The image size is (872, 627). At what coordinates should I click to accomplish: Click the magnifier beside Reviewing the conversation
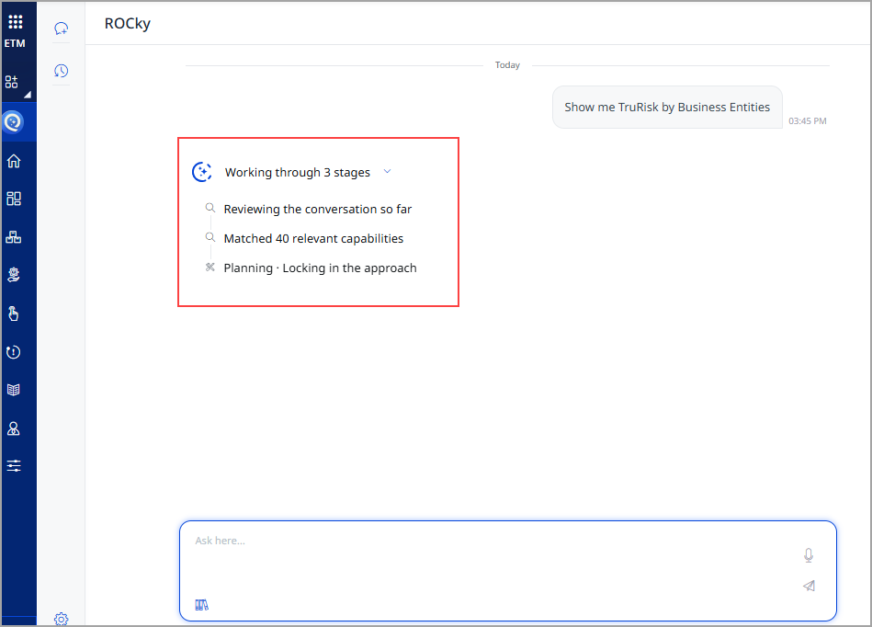pyautogui.click(x=210, y=208)
